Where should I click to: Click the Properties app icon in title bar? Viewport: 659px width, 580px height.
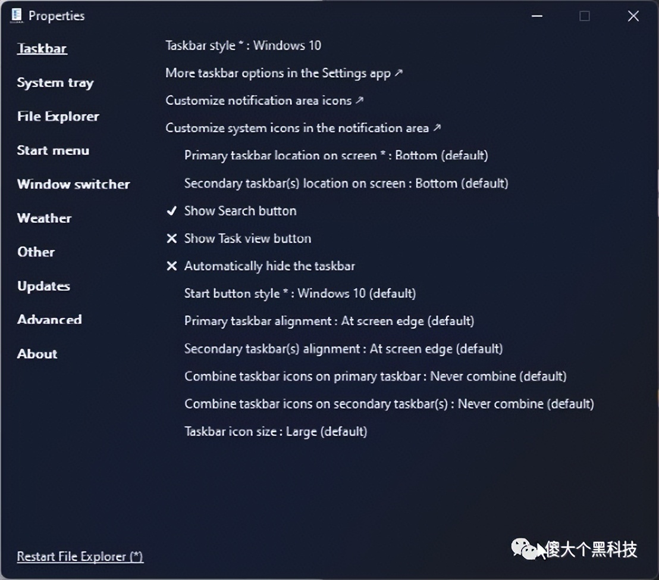point(16,15)
